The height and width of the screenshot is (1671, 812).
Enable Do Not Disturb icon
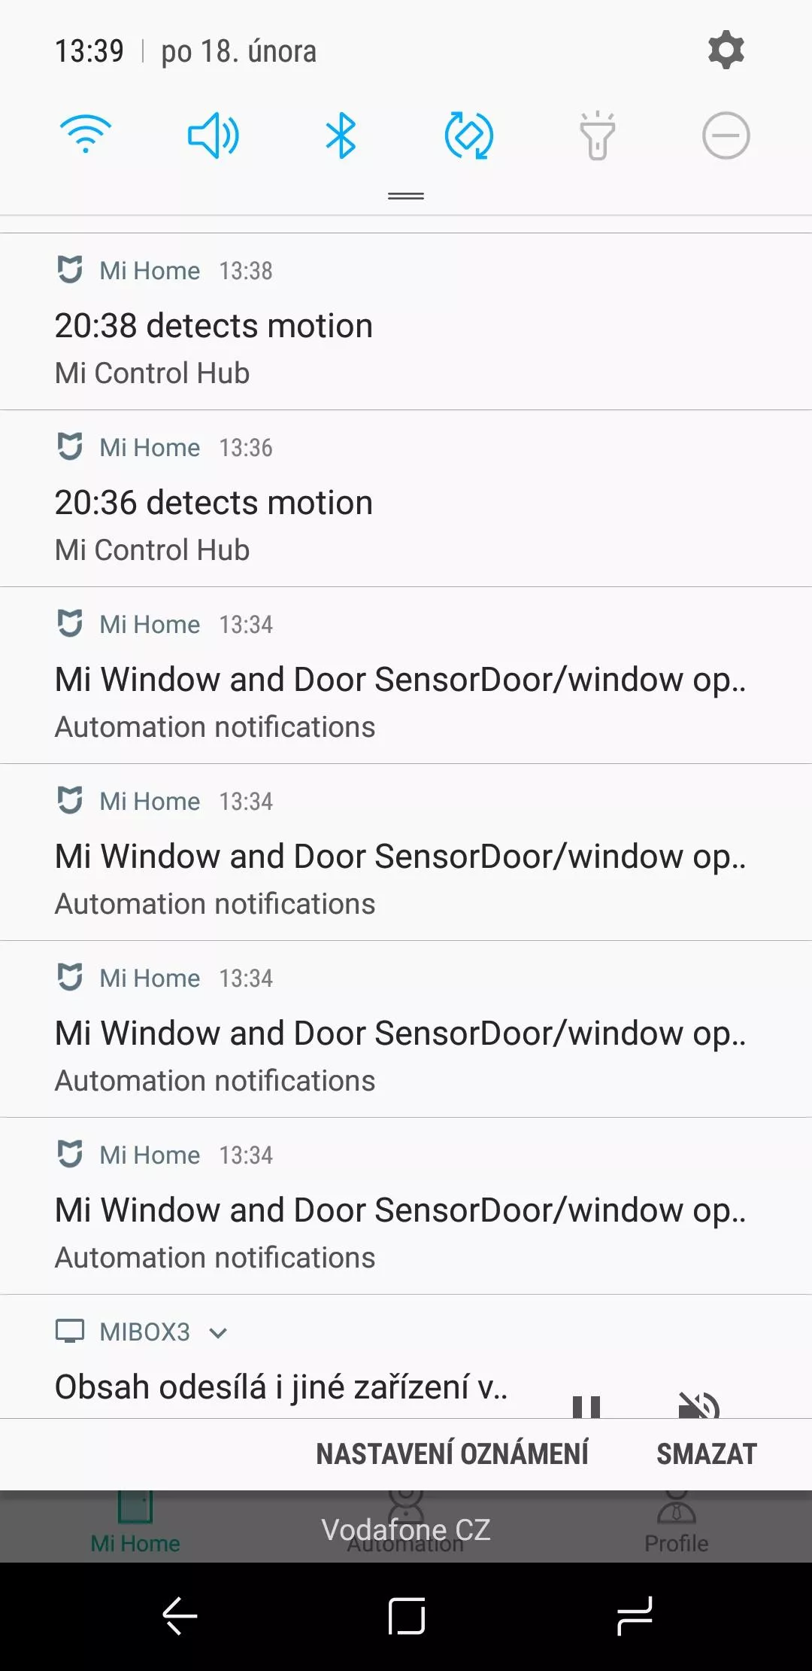(726, 135)
